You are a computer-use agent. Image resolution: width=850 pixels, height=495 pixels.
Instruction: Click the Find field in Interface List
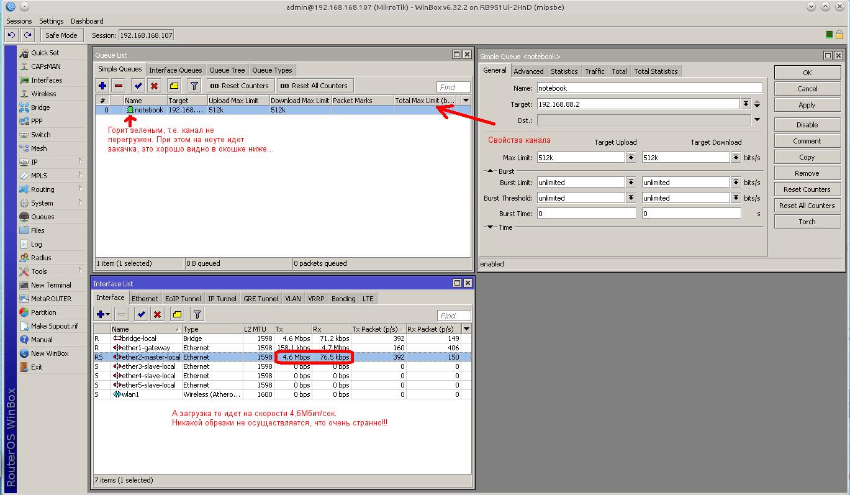454,316
